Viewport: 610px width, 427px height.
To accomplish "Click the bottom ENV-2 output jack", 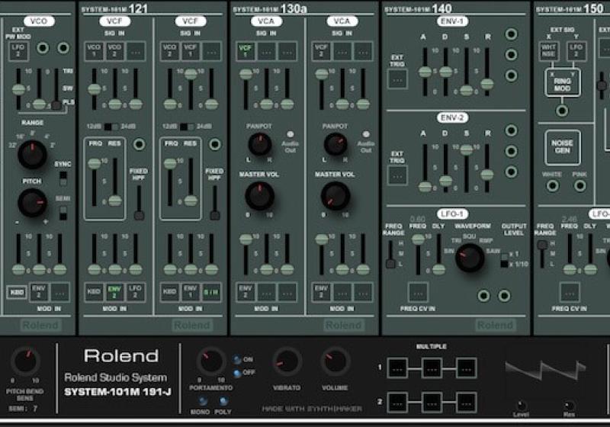I will (x=511, y=172).
